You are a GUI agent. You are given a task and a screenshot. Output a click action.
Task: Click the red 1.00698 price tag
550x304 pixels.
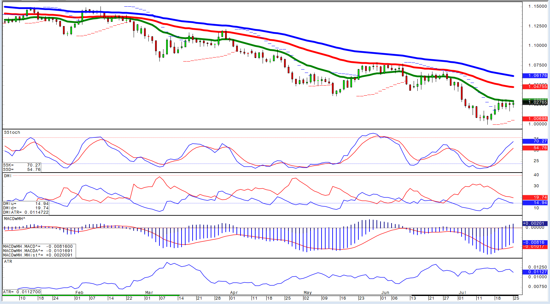tap(535, 119)
